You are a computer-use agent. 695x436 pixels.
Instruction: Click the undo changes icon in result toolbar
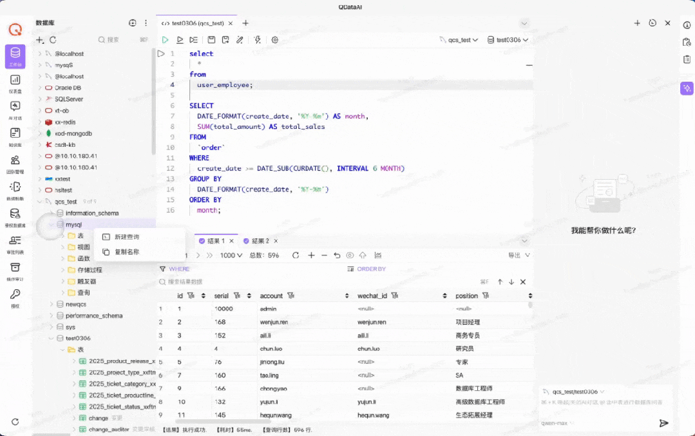tap(337, 255)
